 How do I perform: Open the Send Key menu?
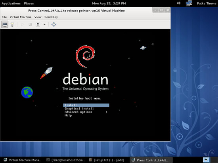51,17
